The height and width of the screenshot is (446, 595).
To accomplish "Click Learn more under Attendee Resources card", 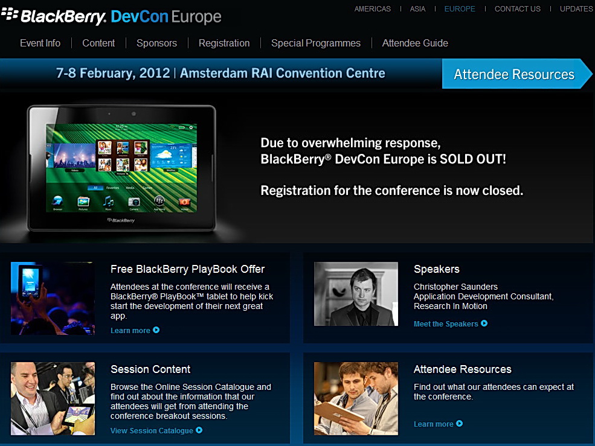I will click(433, 424).
